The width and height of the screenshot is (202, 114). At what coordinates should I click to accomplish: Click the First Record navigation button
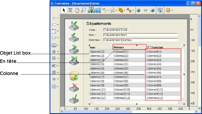74,25
